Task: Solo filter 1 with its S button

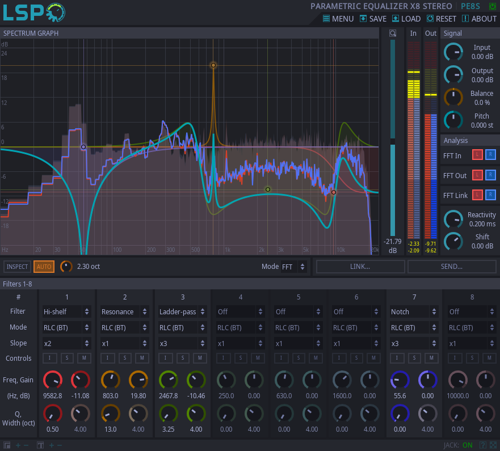Action: pyautogui.click(x=67, y=358)
